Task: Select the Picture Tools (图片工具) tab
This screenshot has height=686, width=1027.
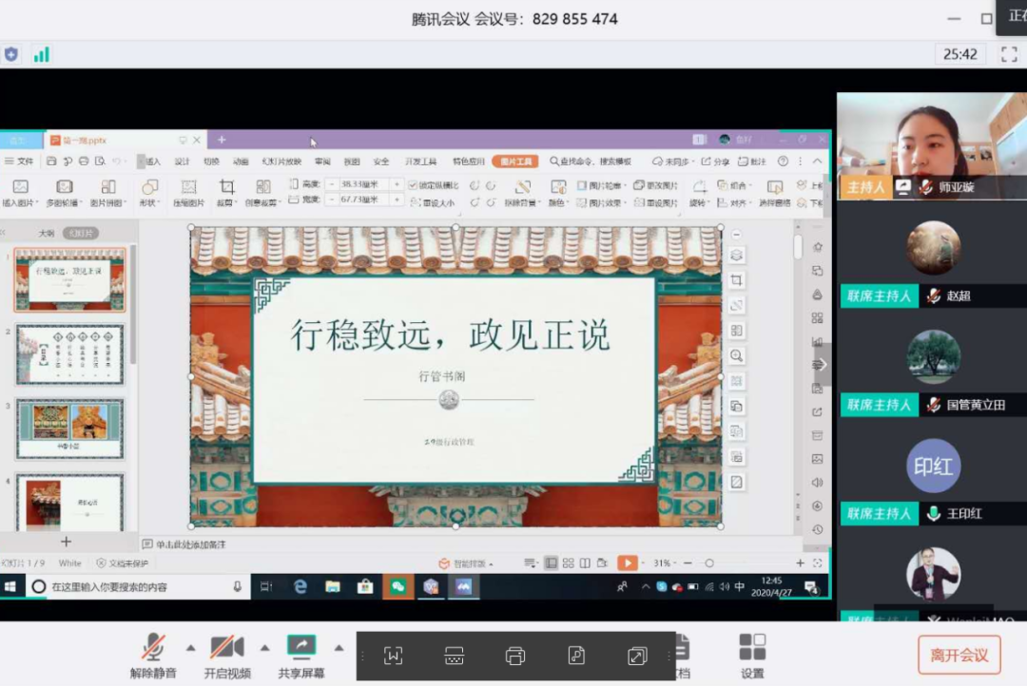Action: (x=515, y=161)
